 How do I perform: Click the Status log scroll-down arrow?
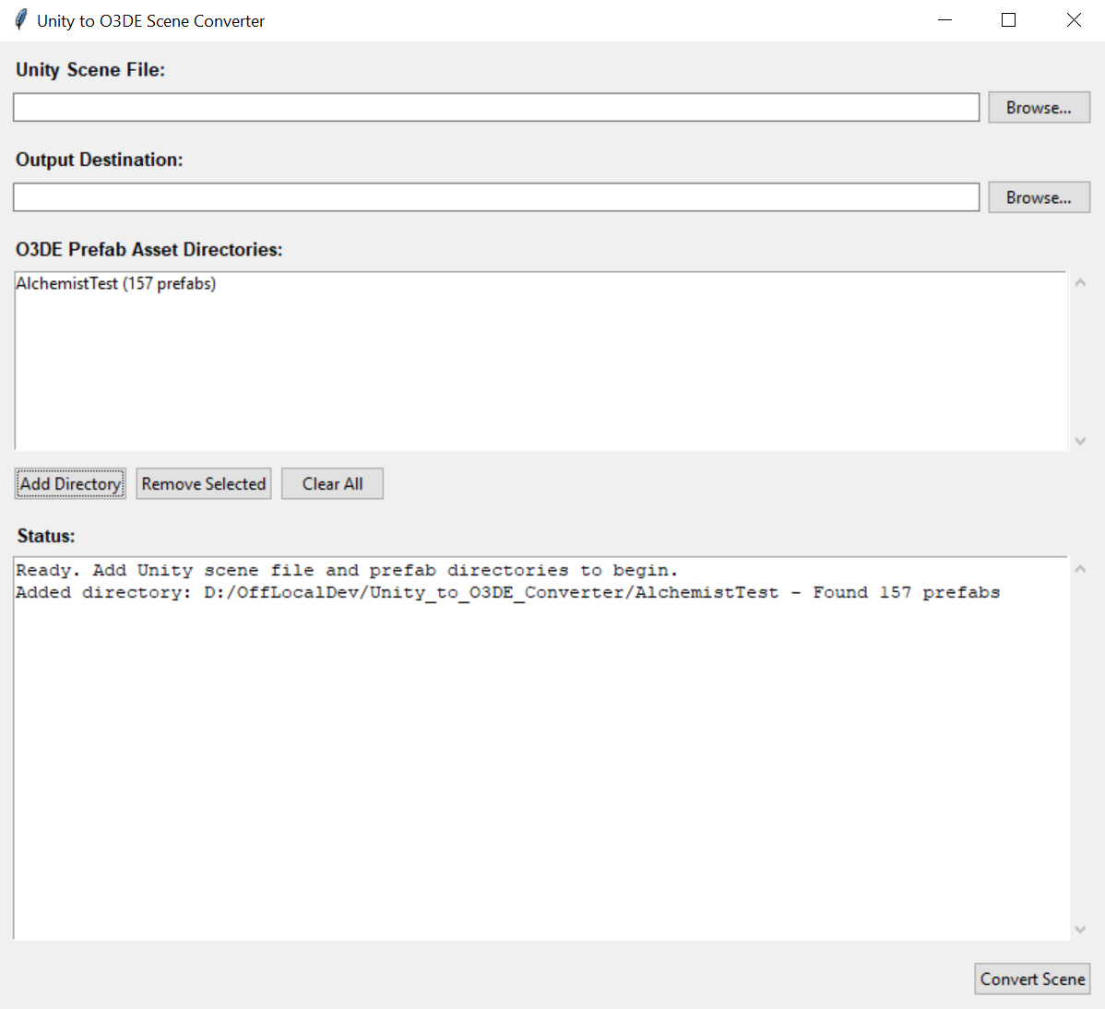point(1080,929)
